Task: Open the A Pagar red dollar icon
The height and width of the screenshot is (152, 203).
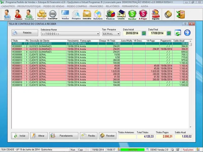Action: coord(143,15)
